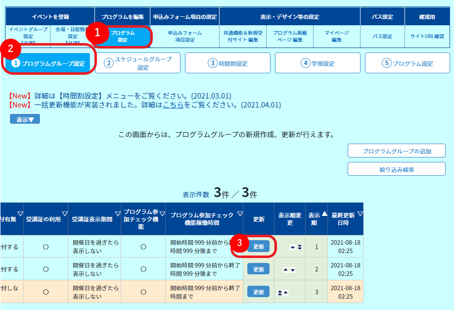Click 絞り込み検索 button
The width and height of the screenshot is (454, 310).
click(x=397, y=169)
